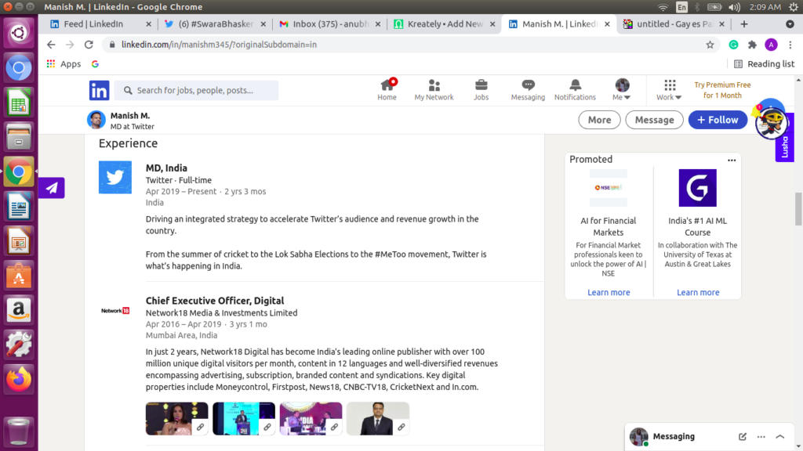Click the address bar URL
803x451 pixels.
pos(220,45)
